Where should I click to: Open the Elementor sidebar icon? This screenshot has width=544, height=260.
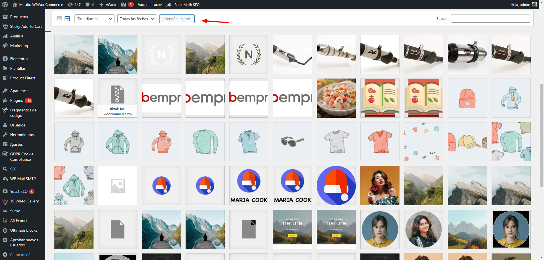coord(5,59)
